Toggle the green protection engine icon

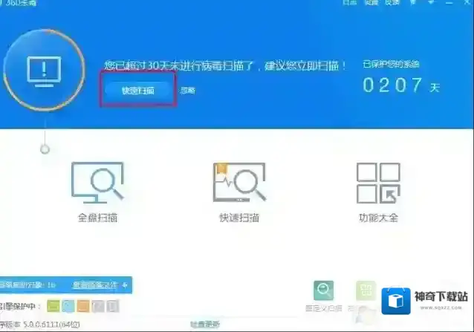[53, 306]
